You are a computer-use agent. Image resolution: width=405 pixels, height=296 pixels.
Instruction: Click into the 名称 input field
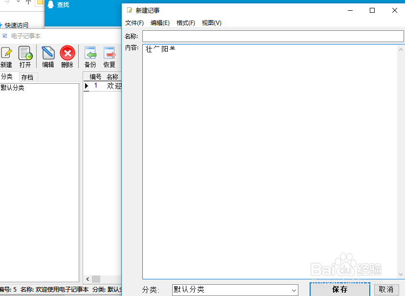click(x=273, y=36)
